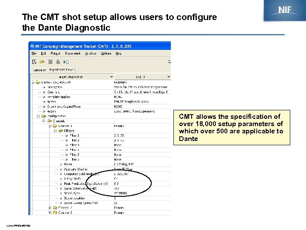Click the Primary value for Channel 2

click(119, 208)
